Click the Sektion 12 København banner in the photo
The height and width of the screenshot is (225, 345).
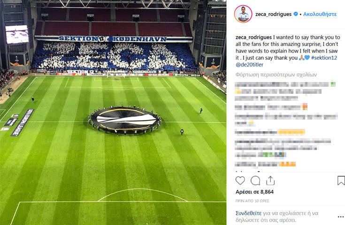click(113, 39)
